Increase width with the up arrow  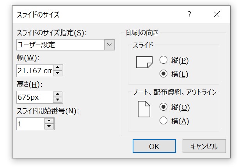click(x=57, y=68)
